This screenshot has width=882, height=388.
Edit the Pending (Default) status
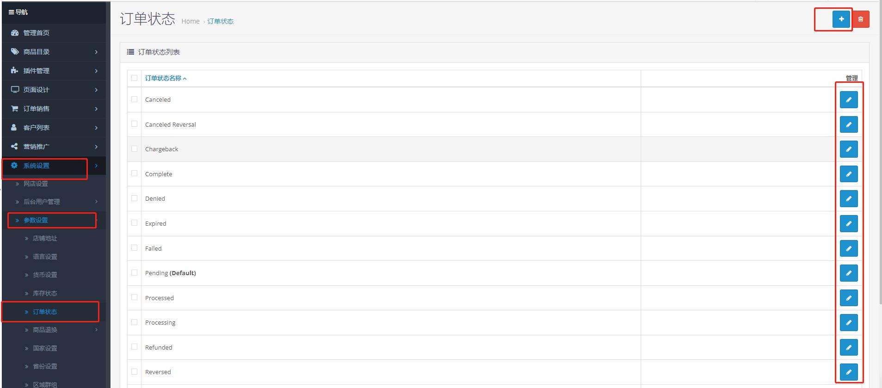(848, 273)
